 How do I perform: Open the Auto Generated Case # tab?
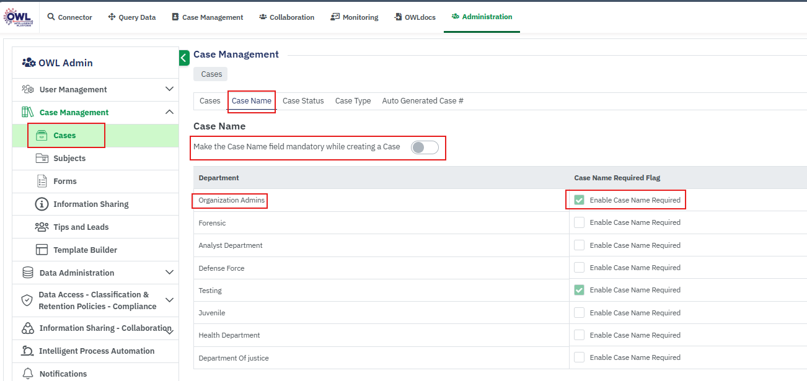click(x=423, y=101)
